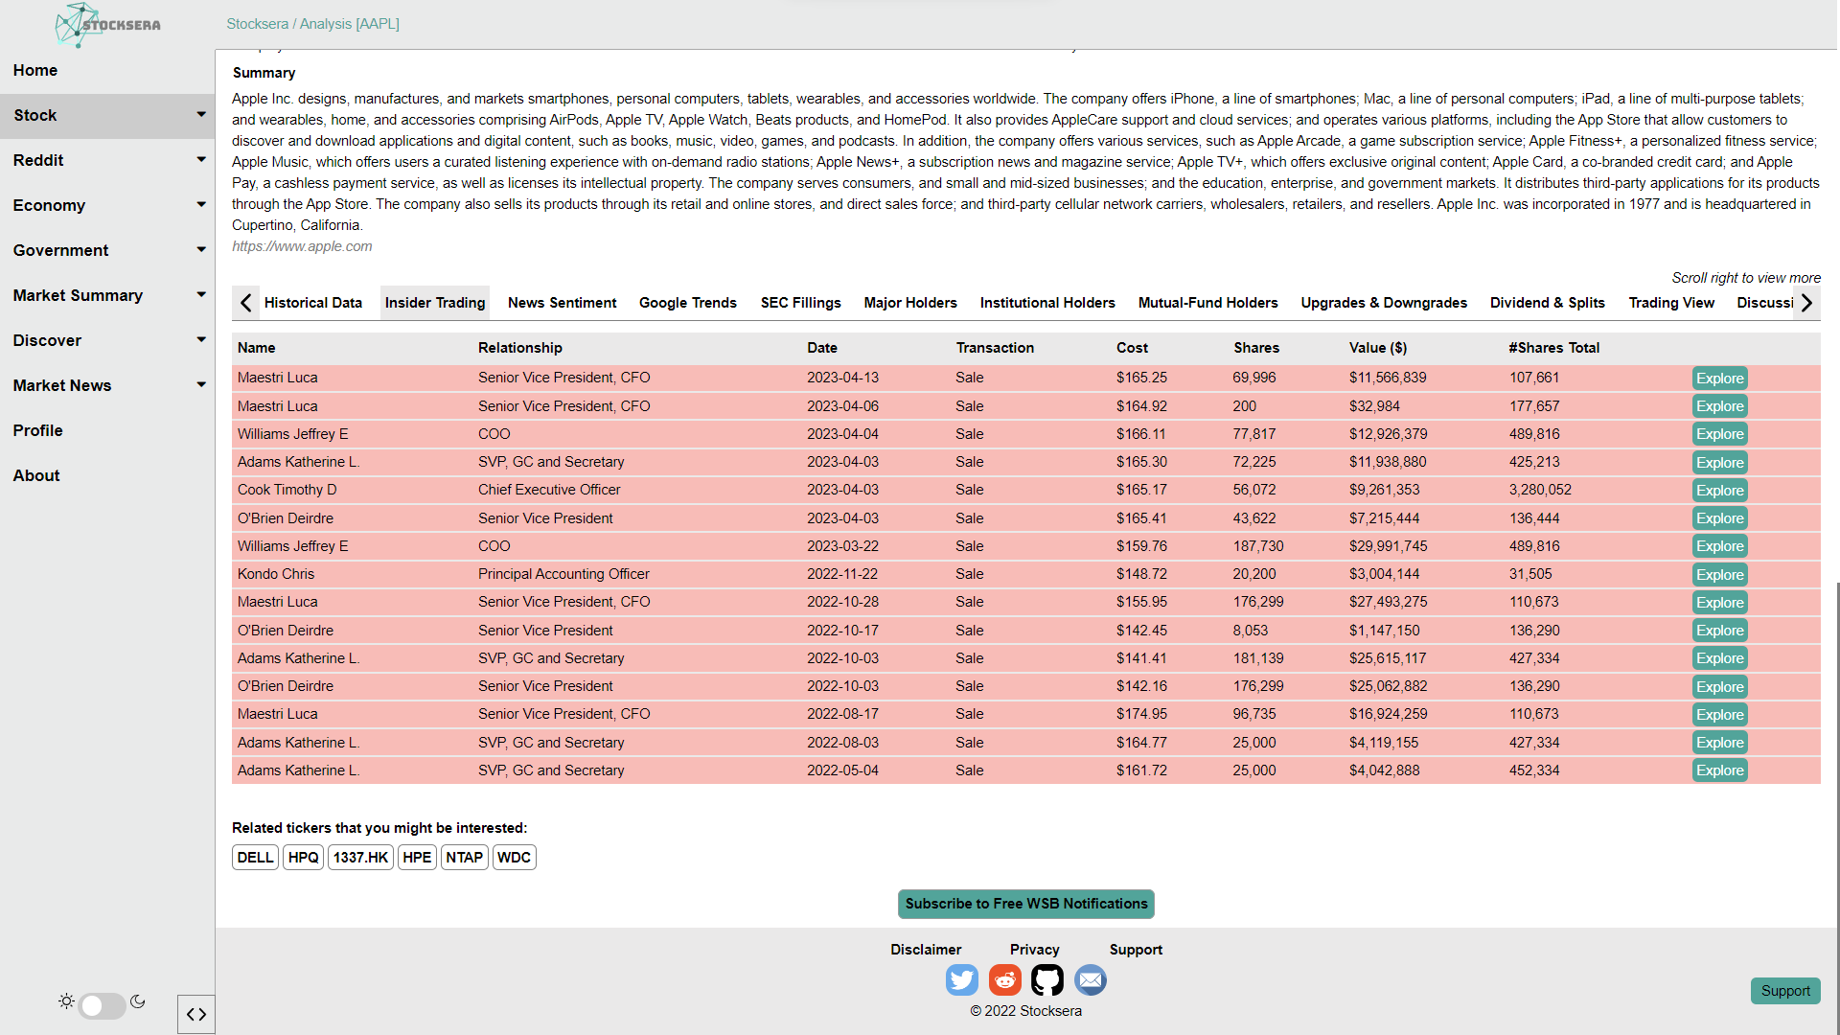Open the Twitter icon in footer
The width and height of the screenshot is (1840, 1035).
(961, 979)
